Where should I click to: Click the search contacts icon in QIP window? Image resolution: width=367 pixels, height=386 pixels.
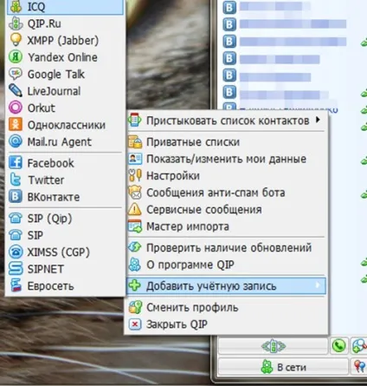point(359,346)
